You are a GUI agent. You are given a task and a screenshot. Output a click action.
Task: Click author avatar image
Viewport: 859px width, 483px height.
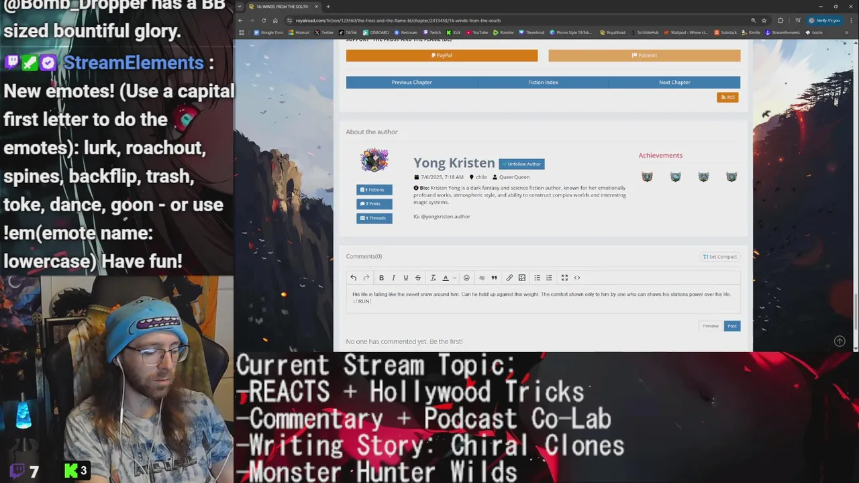click(x=374, y=161)
